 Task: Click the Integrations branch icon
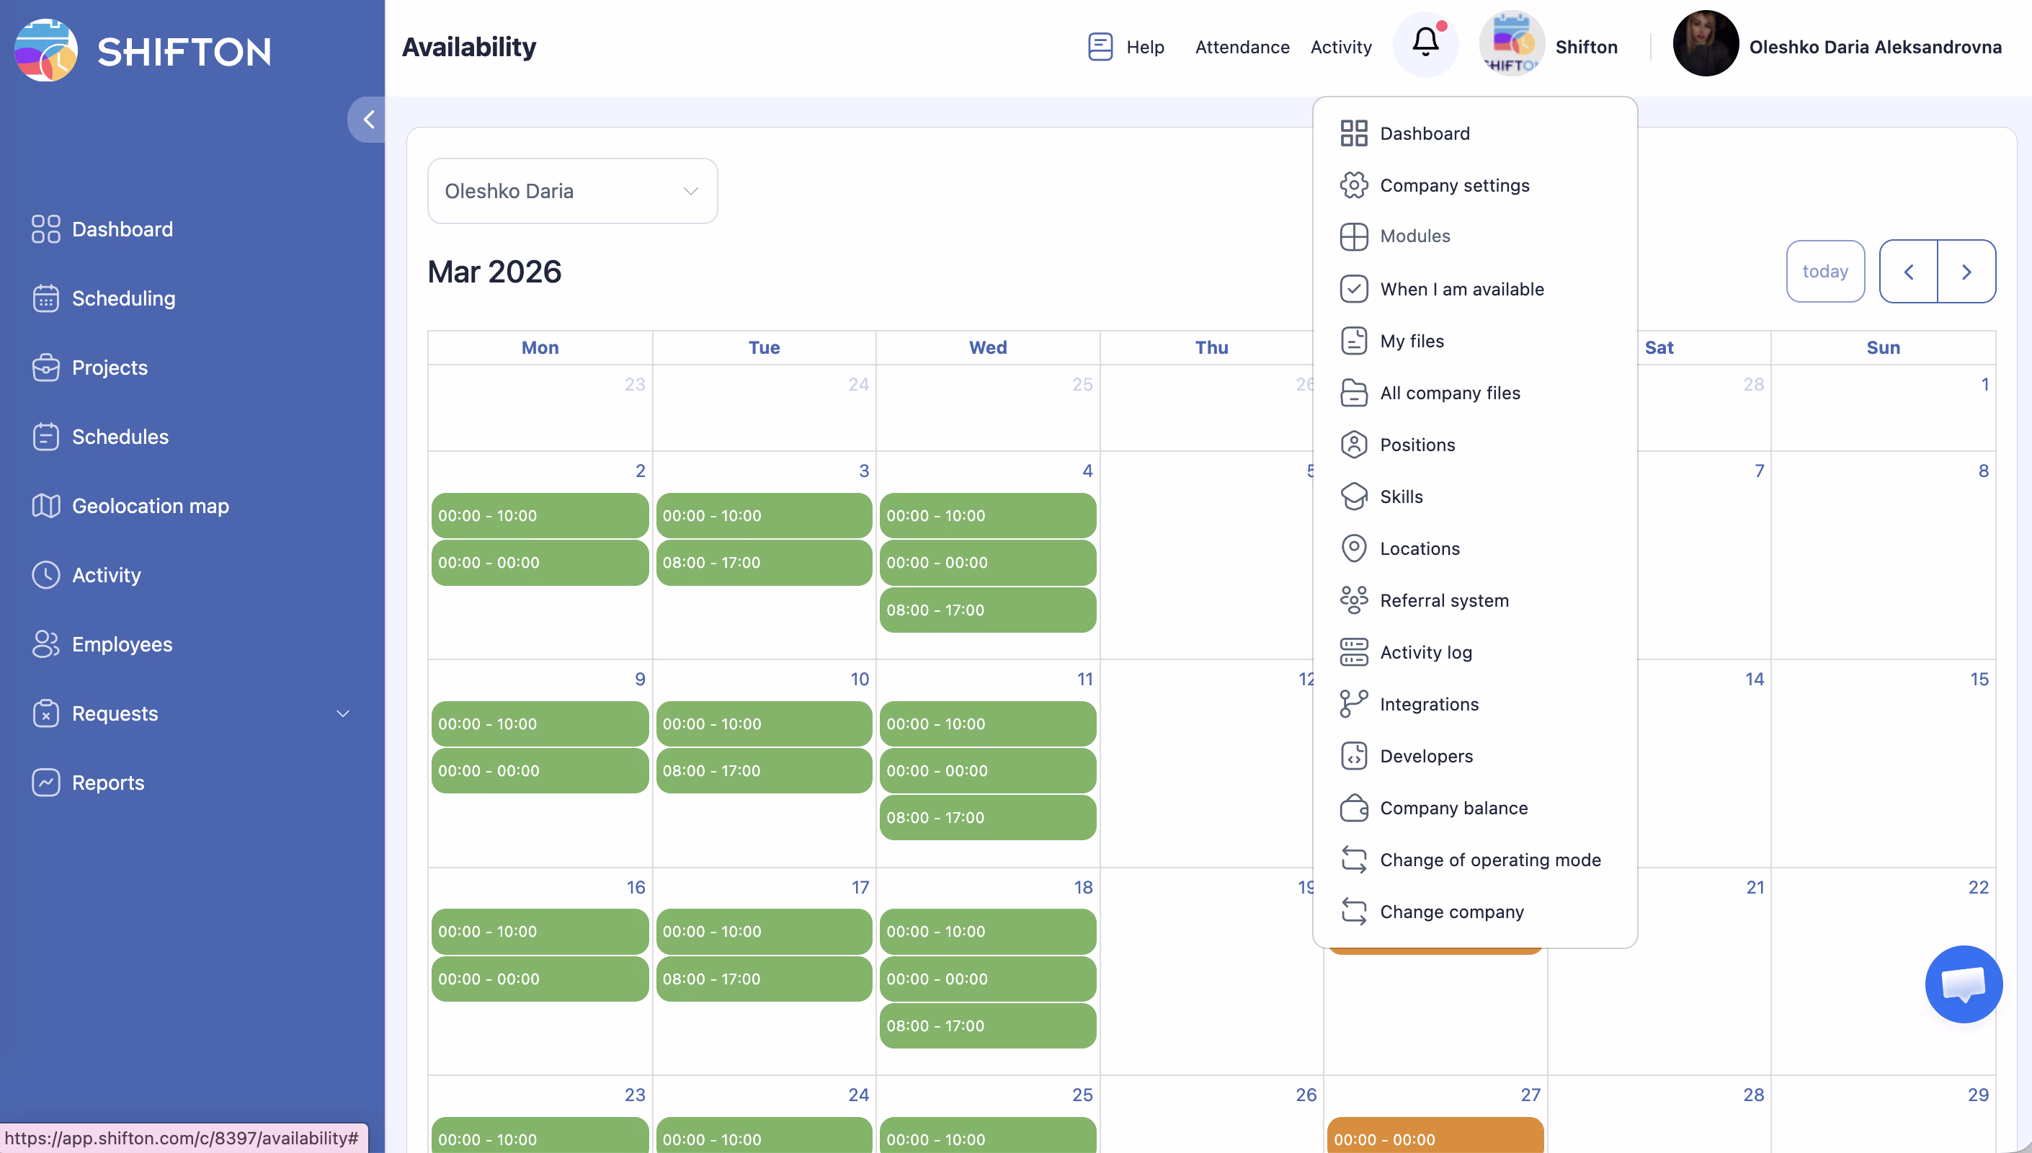[1354, 704]
